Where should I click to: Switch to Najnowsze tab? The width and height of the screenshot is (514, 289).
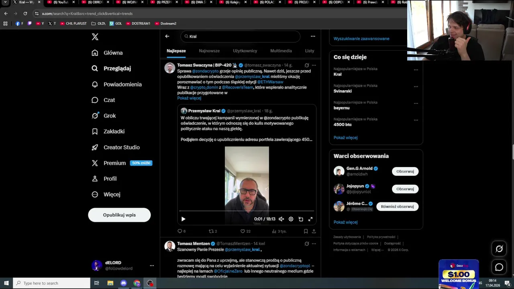point(209,51)
